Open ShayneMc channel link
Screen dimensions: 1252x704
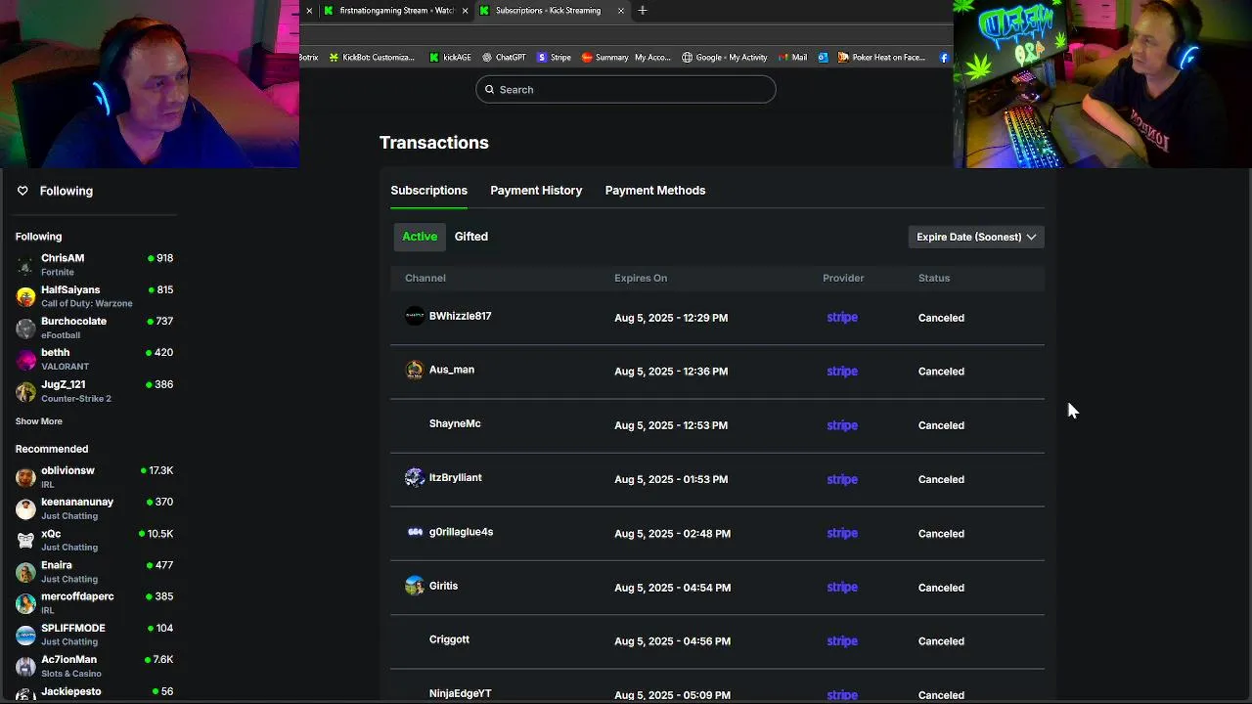tap(455, 423)
